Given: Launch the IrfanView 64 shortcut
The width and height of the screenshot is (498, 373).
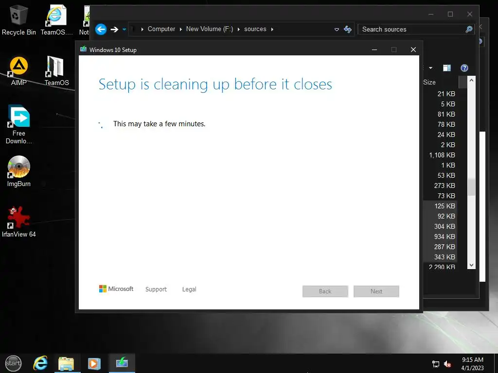Looking at the screenshot, I should point(19,222).
